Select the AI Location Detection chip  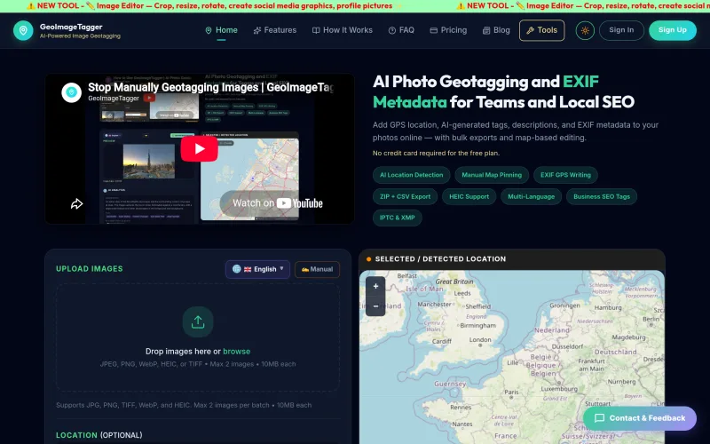pyautogui.click(x=411, y=175)
